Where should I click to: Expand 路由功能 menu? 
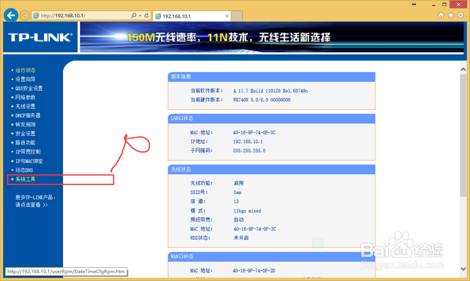coord(25,142)
